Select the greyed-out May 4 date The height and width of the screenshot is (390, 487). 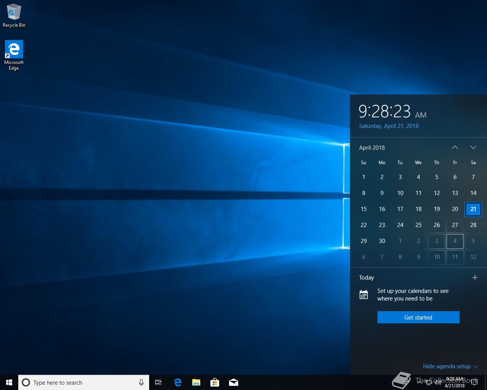coord(455,241)
